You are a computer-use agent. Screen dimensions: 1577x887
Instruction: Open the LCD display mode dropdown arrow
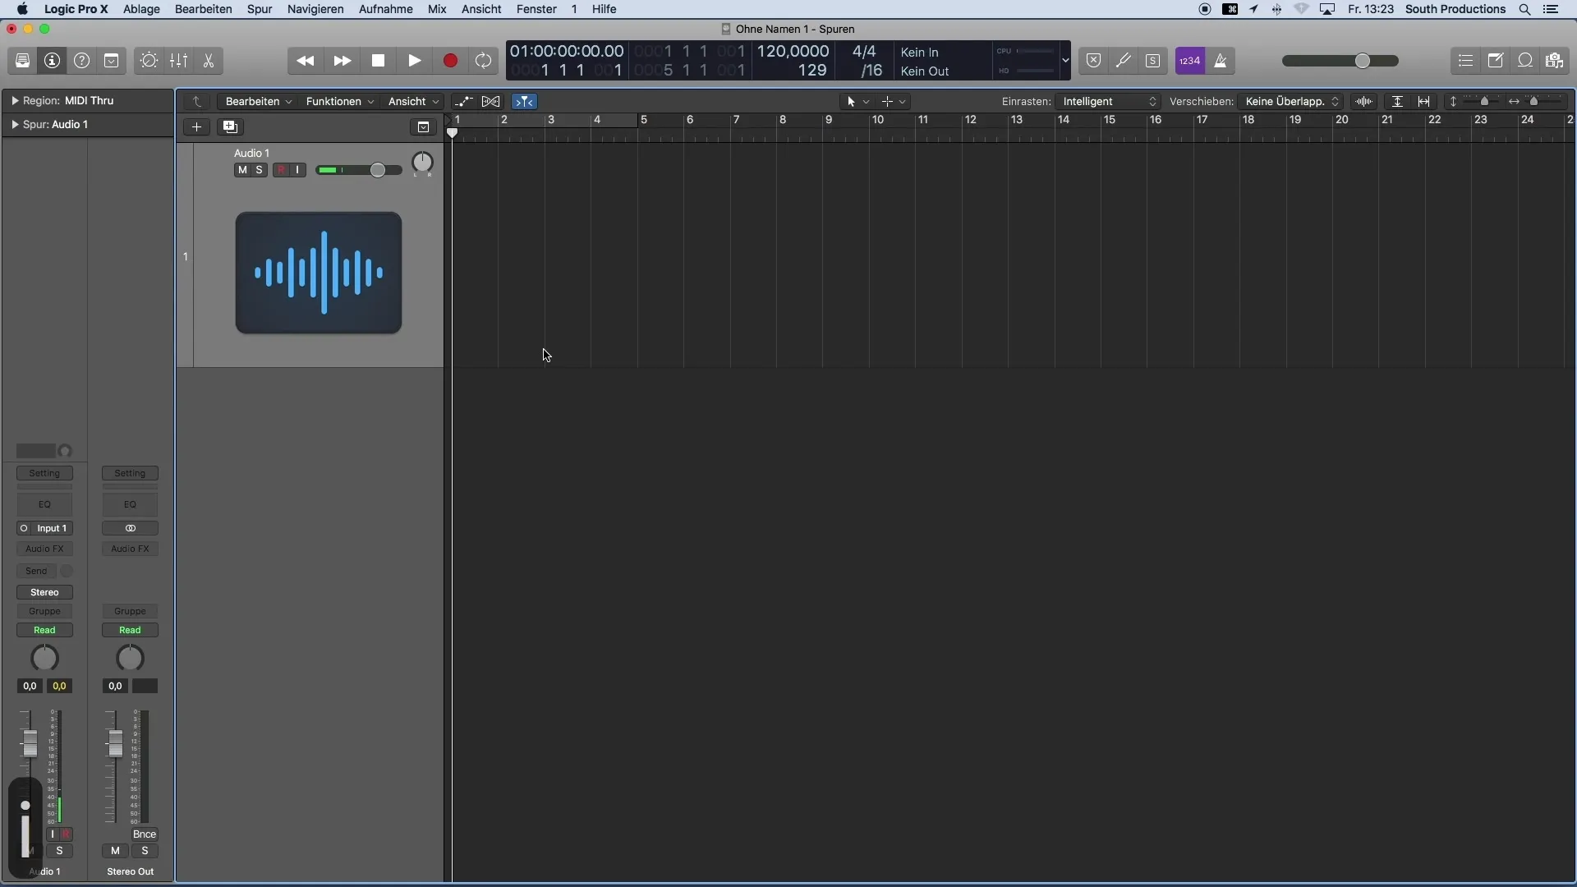(x=1065, y=61)
